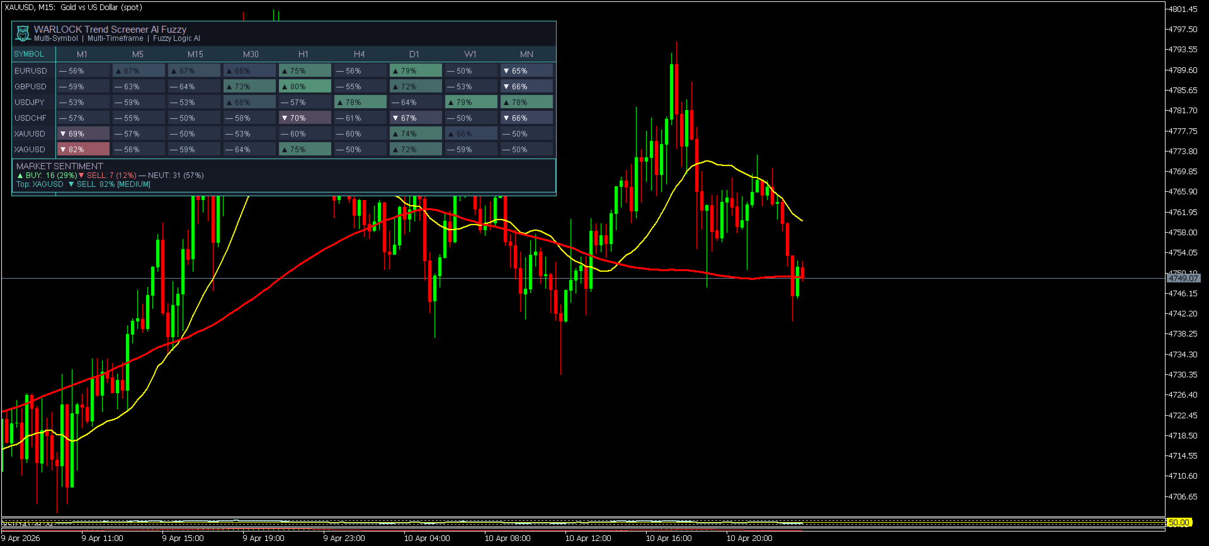Click the 10 Apr 20:00 time axis label
The image size is (1209, 546).
tap(749, 538)
